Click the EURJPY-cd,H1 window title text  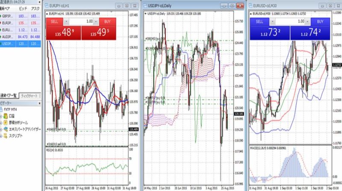pyautogui.click(x=59, y=6)
